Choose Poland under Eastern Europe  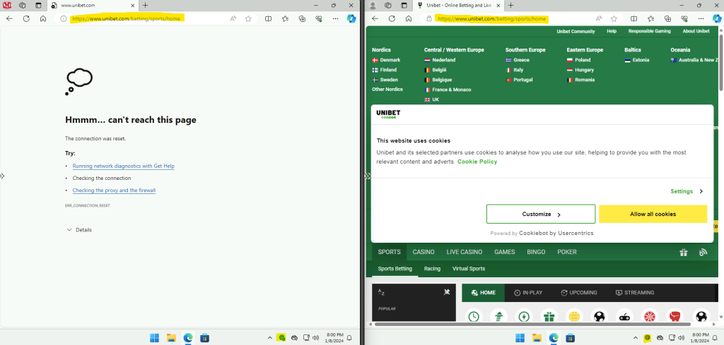pos(578,60)
